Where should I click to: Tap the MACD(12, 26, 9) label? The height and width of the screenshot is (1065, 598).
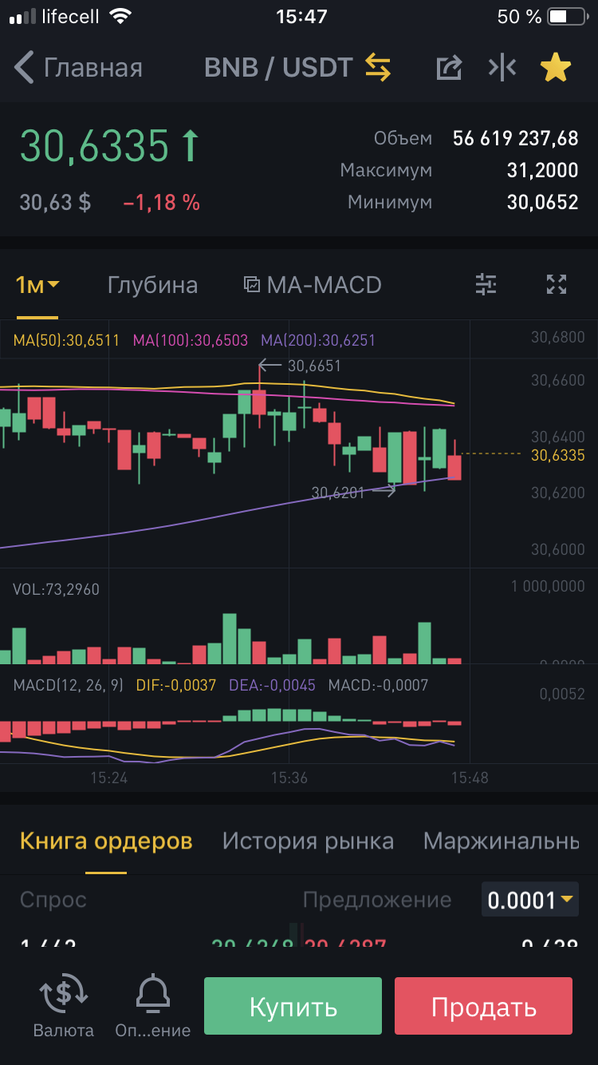coord(68,685)
